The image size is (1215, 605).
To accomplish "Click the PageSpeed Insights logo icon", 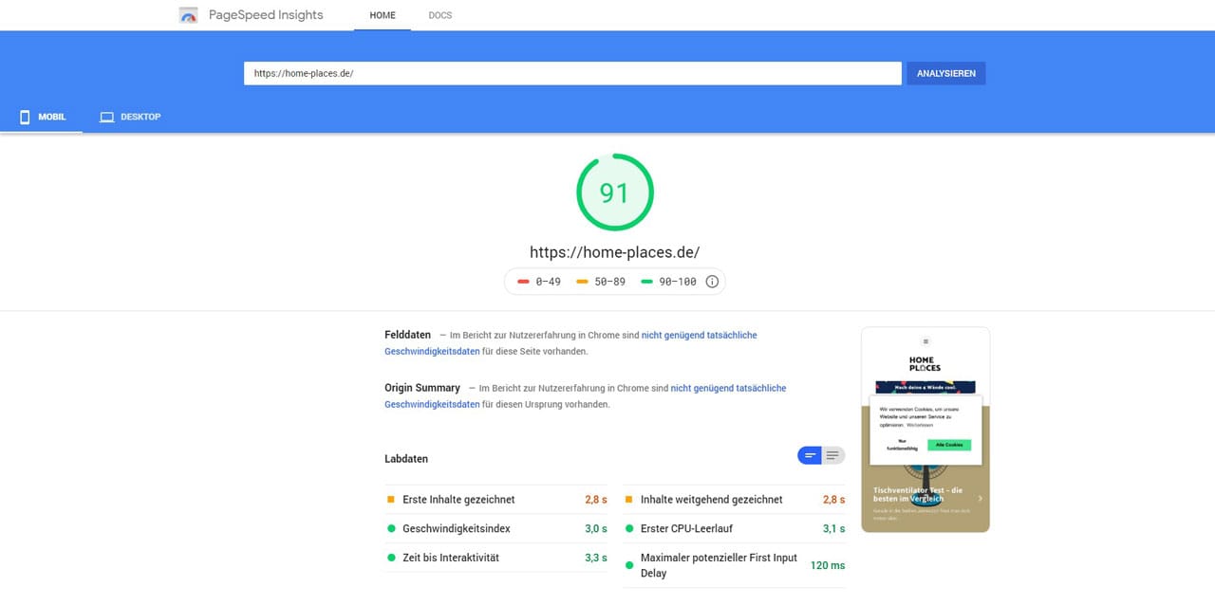I will click(189, 15).
